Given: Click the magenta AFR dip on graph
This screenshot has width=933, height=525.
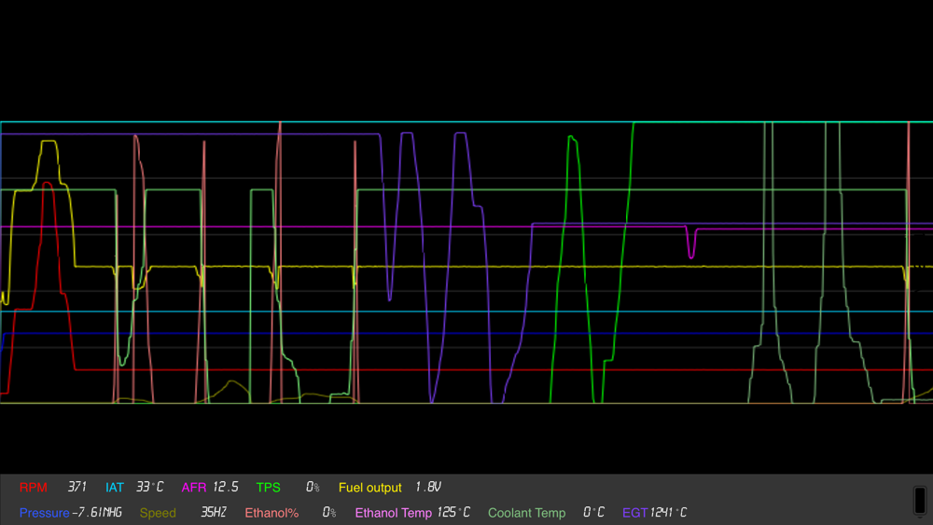Looking at the screenshot, I should click(x=690, y=243).
